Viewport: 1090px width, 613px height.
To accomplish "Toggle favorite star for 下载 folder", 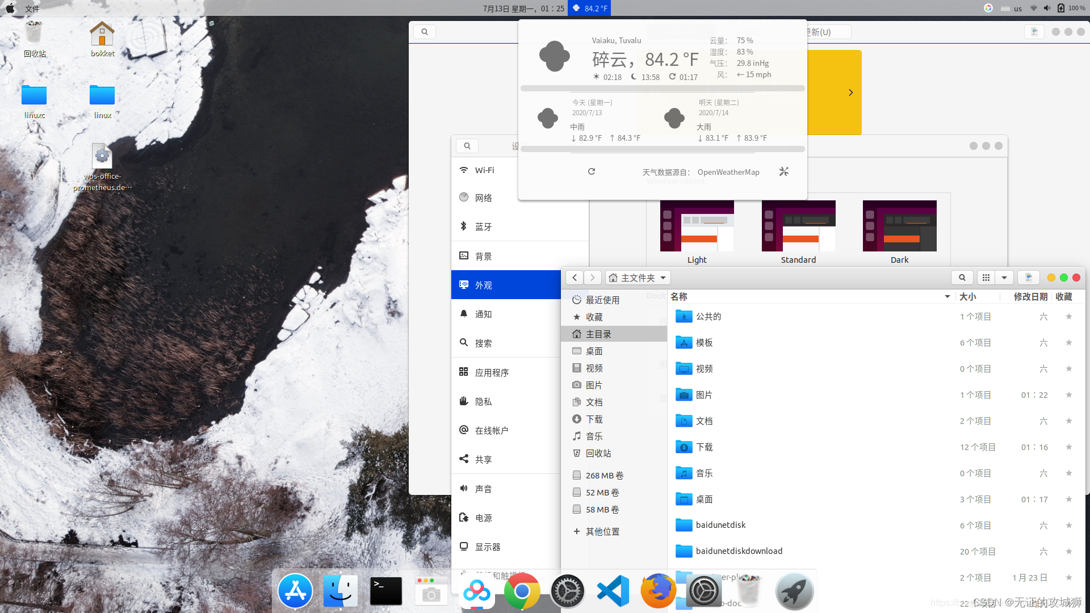I will coord(1068,447).
